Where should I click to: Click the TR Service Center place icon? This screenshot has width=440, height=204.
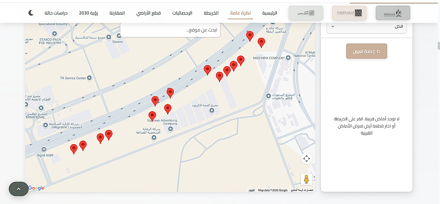click(89, 78)
